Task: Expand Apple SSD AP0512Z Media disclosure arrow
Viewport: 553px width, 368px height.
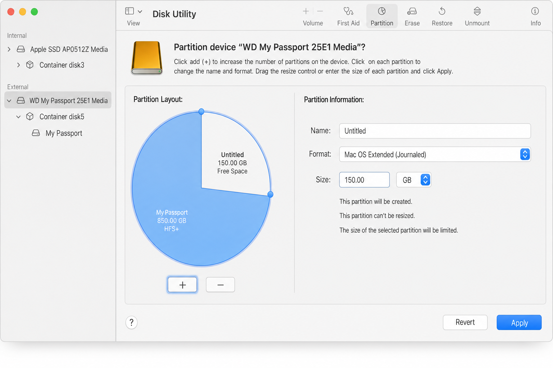Action: point(9,49)
